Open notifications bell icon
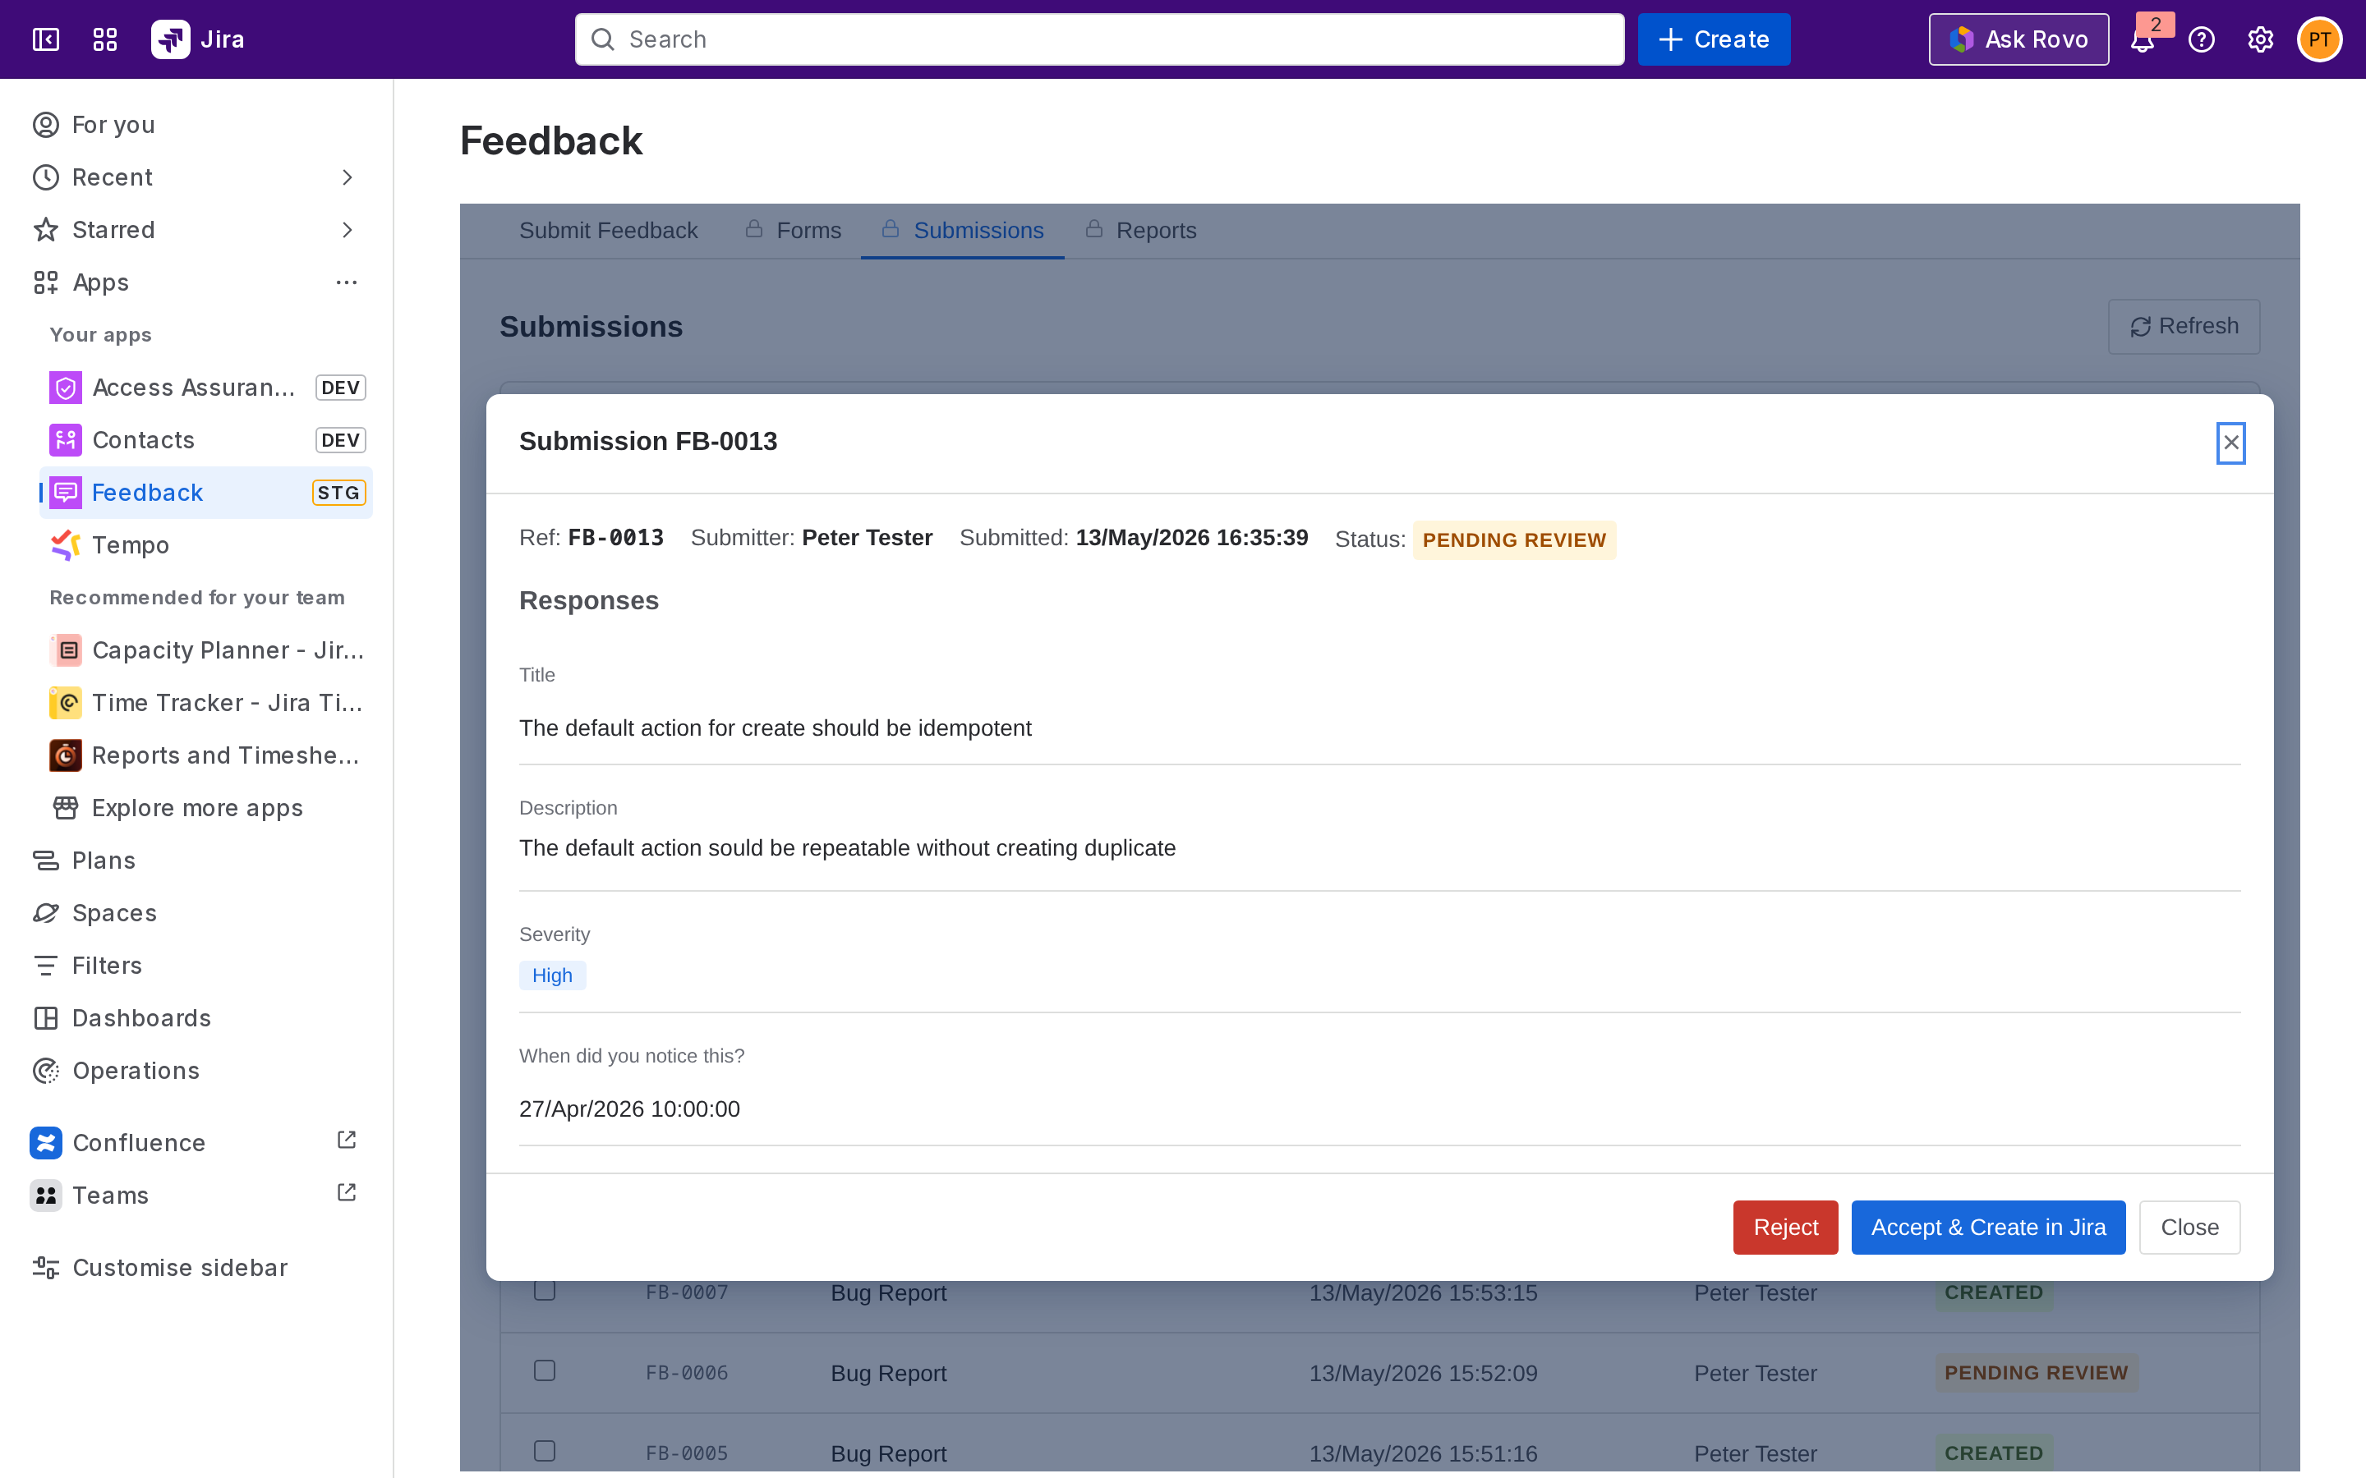 (x=2142, y=40)
